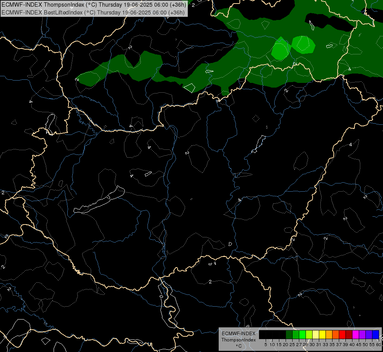This screenshot has height=352, width=383.
Task: Click the legend tick value 20
Action: tap(286, 345)
